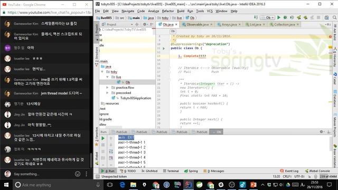Open the JRebel Console
The image size is (338, 190).
coord(317,171)
